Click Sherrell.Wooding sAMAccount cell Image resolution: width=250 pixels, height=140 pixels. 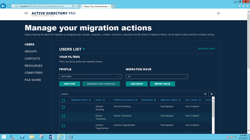[122, 106]
